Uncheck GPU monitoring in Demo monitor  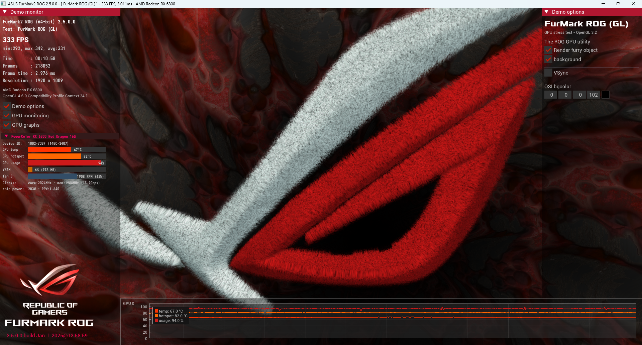[x=7, y=116]
